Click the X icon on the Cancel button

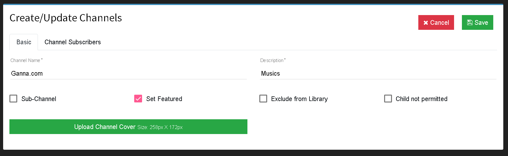(x=426, y=23)
